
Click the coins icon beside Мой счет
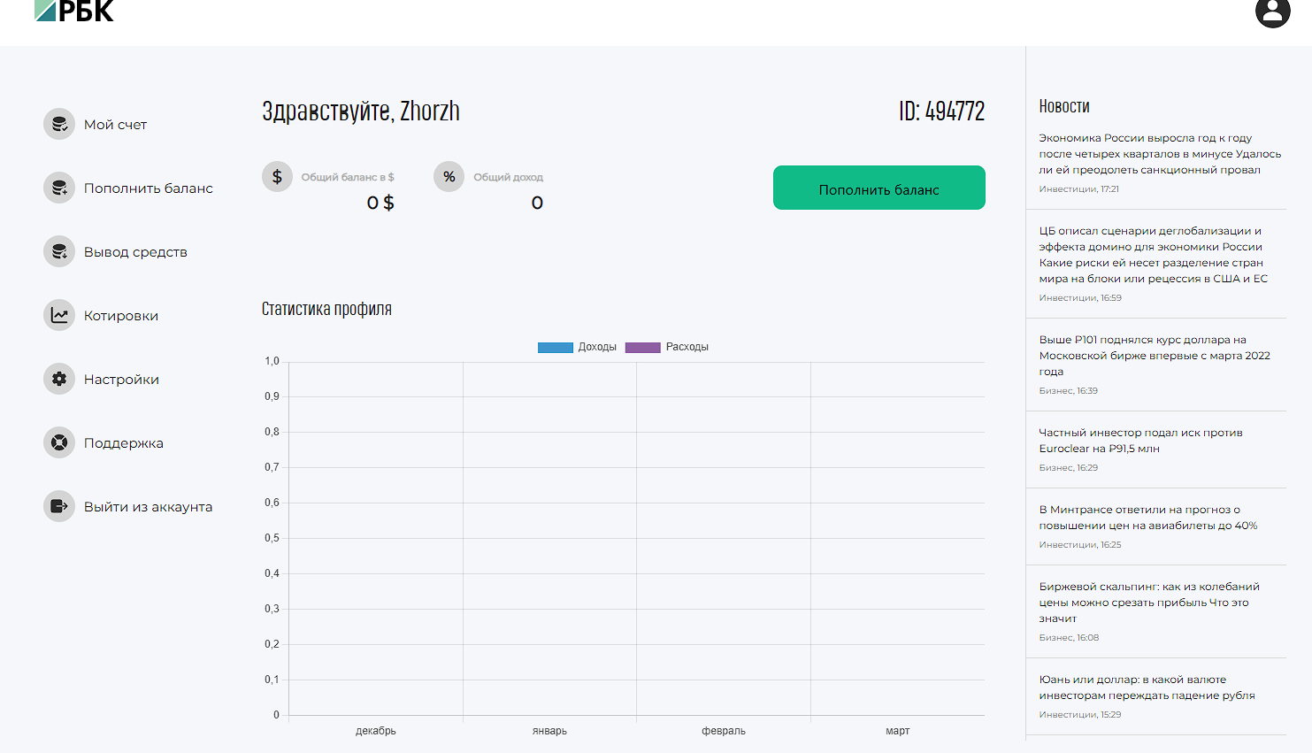pos(59,125)
